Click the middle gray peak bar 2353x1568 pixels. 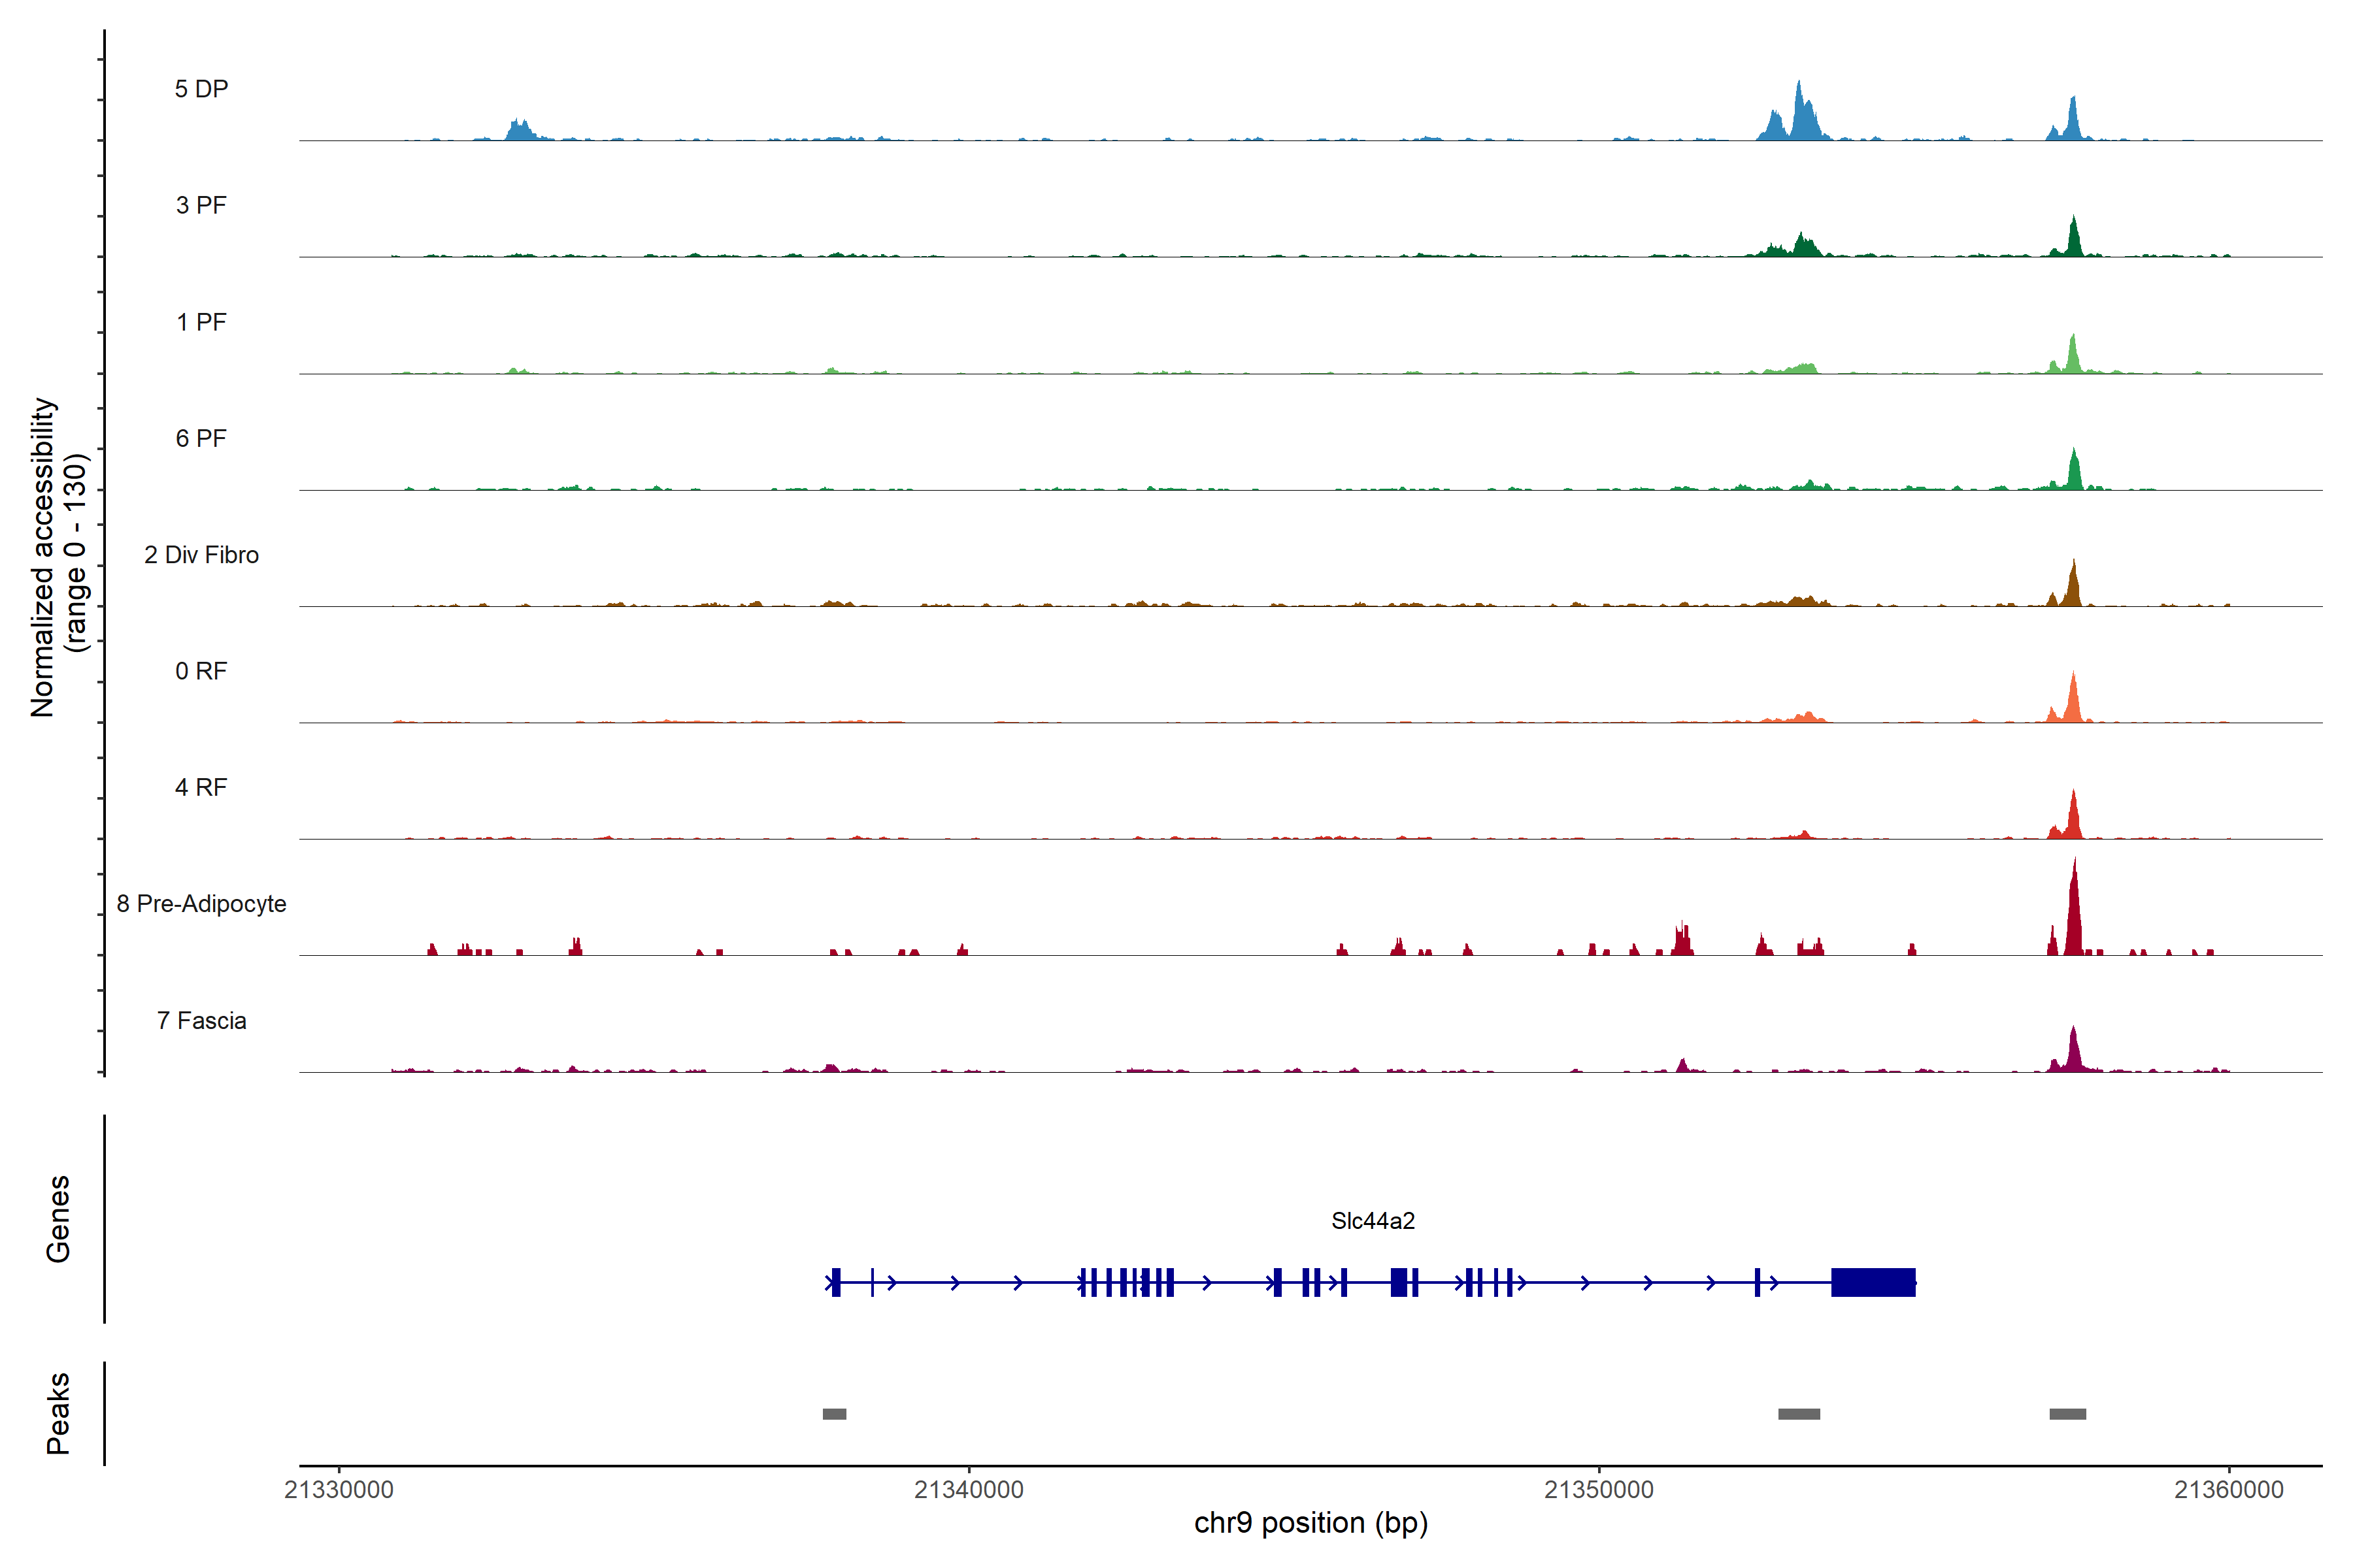point(1799,1414)
